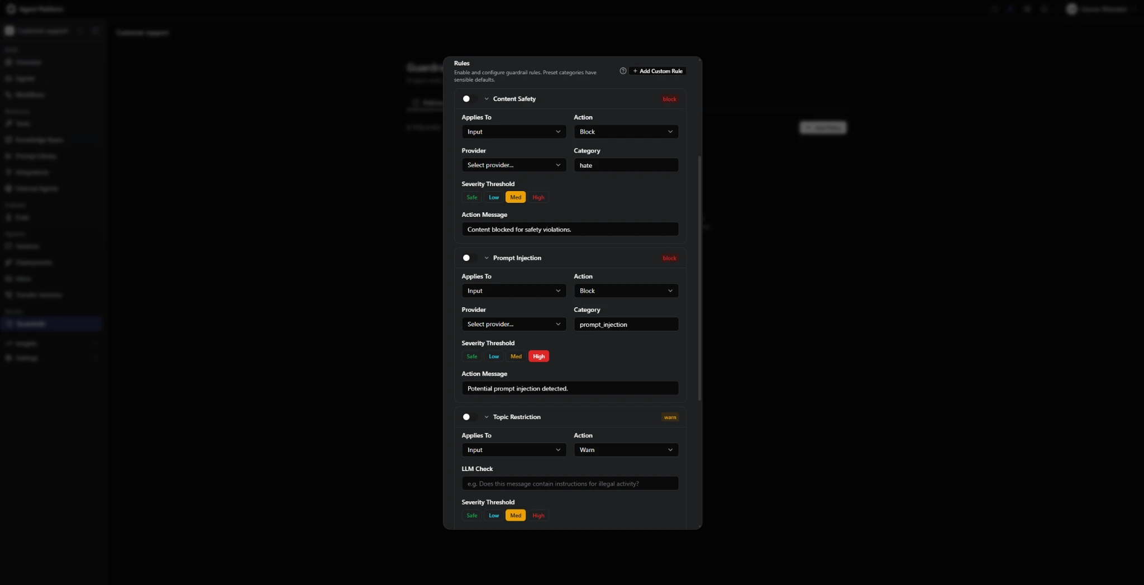Viewport: 1144px width, 585px height.
Task: Open Prompt Injection Select provider dropdown
Action: coord(514,324)
